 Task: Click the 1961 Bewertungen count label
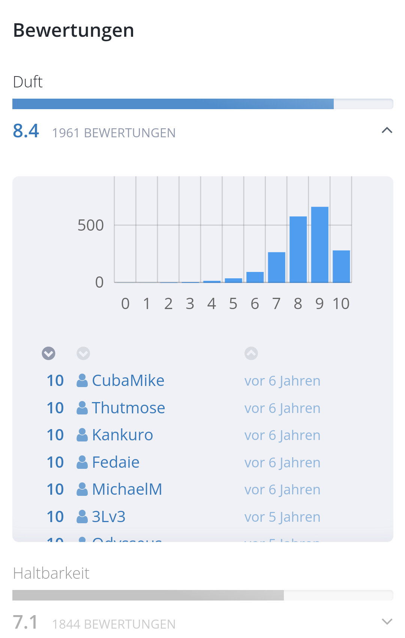tap(114, 133)
